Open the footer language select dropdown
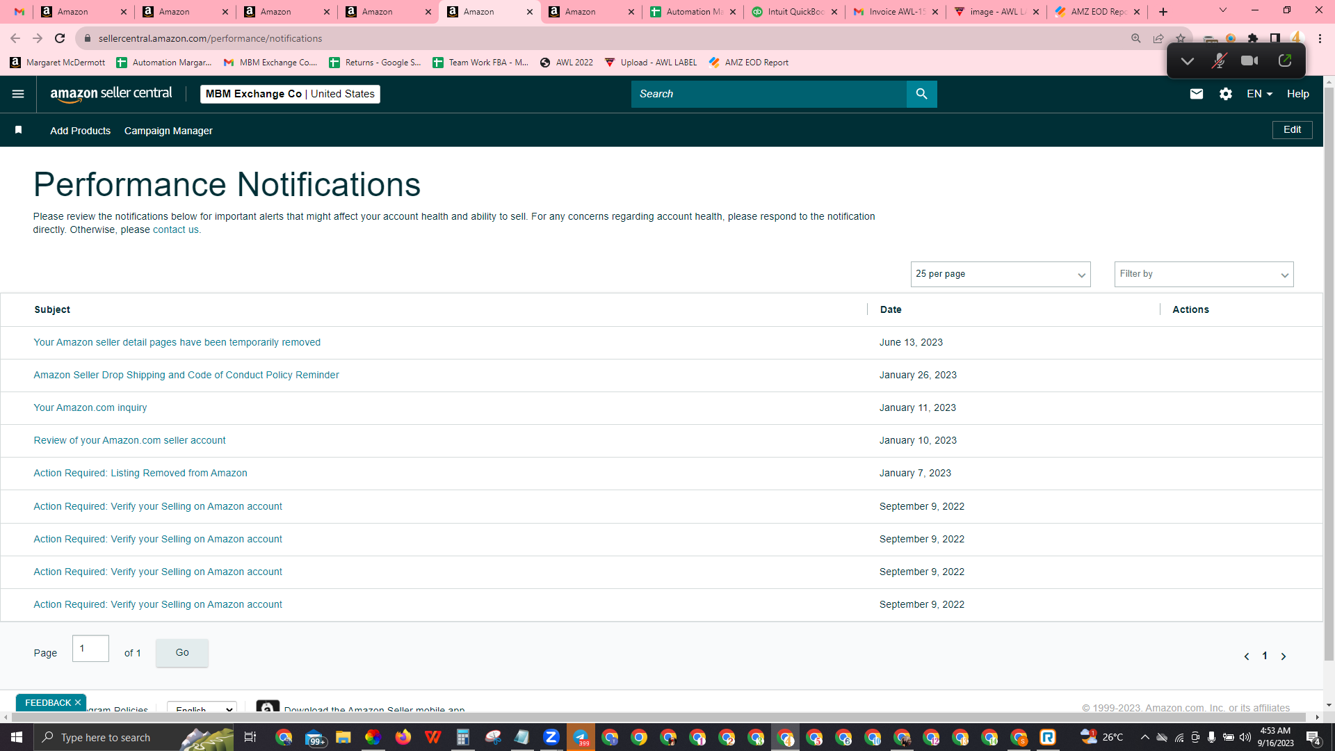Image resolution: width=1335 pixels, height=751 pixels. pyautogui.click(x=202, y=709)
